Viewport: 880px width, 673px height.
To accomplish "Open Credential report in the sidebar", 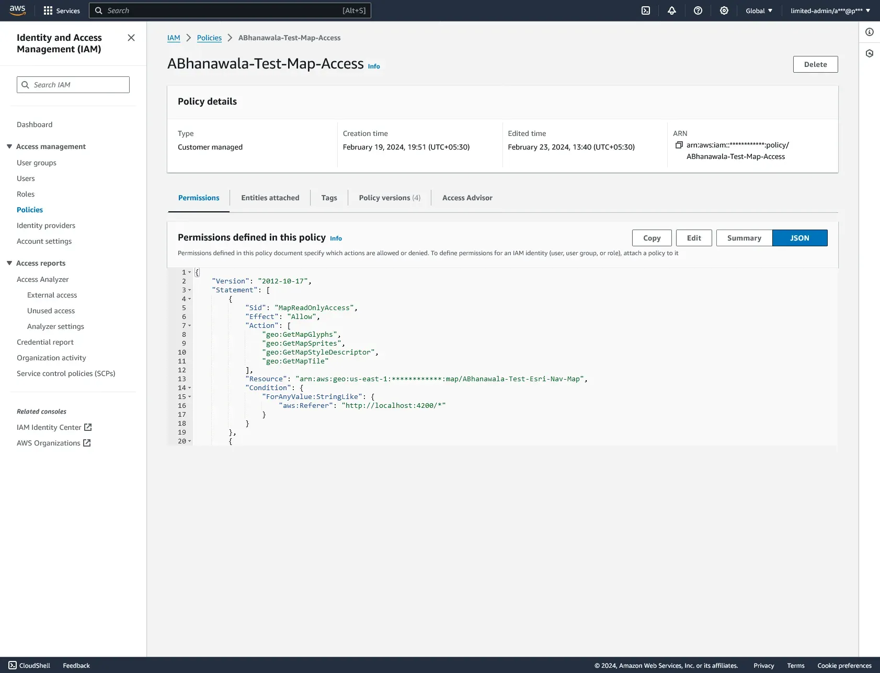I will click(45, 342).
